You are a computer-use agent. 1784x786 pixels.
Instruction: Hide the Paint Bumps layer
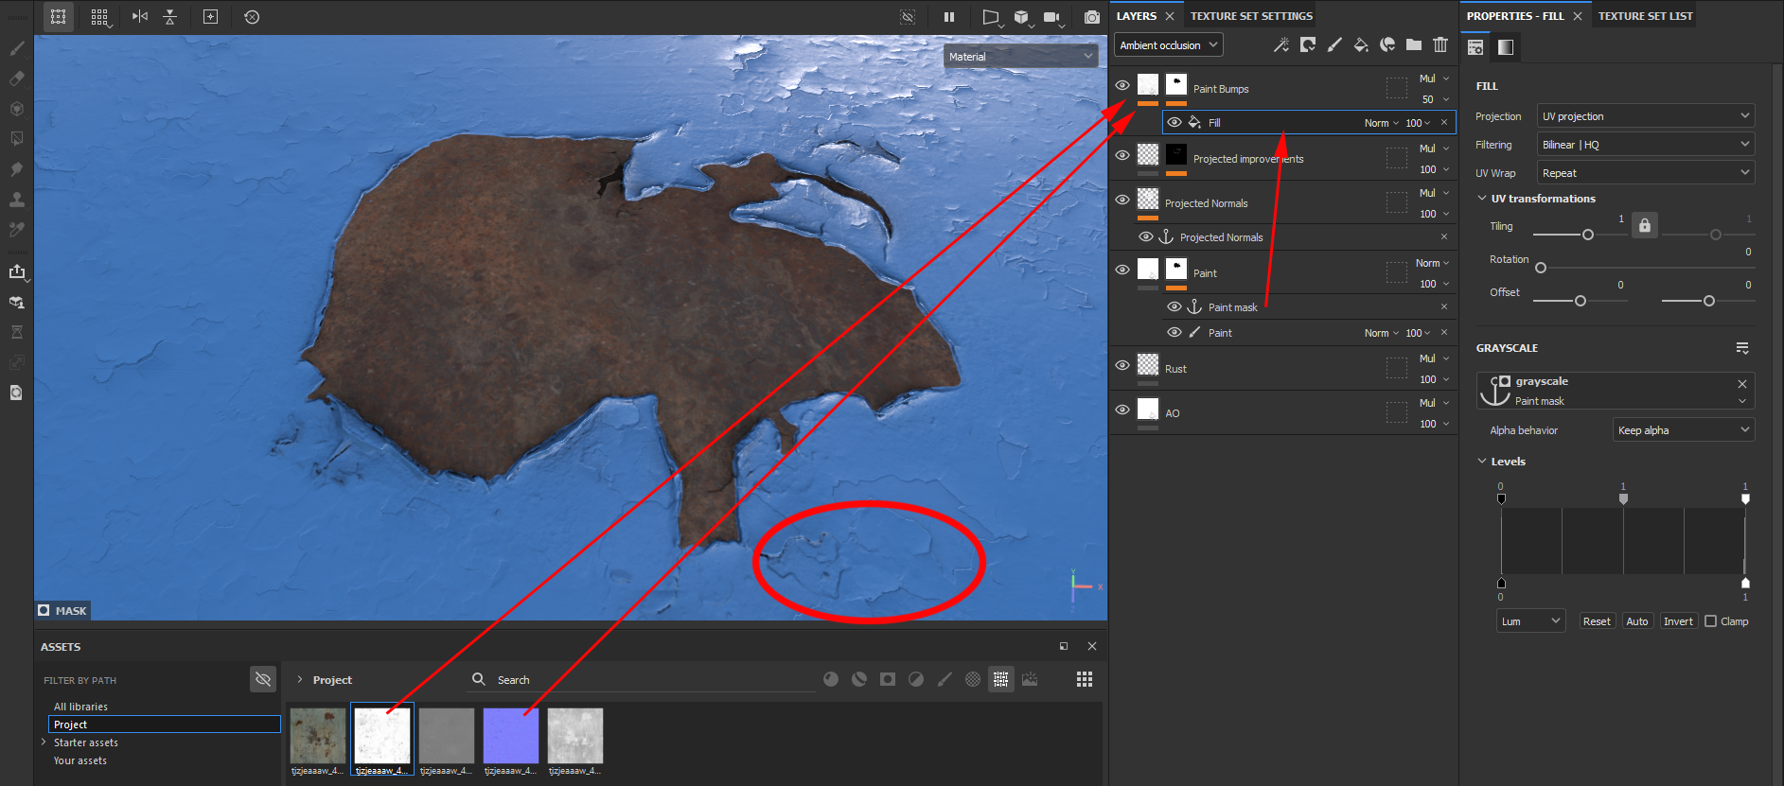point(1122,85)
